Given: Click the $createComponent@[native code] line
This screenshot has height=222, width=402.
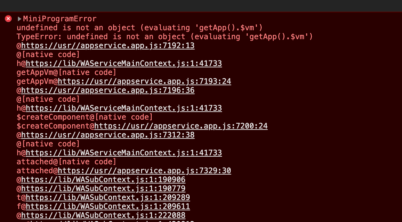Looking at the screenshot, I should [x=84, y=117].
